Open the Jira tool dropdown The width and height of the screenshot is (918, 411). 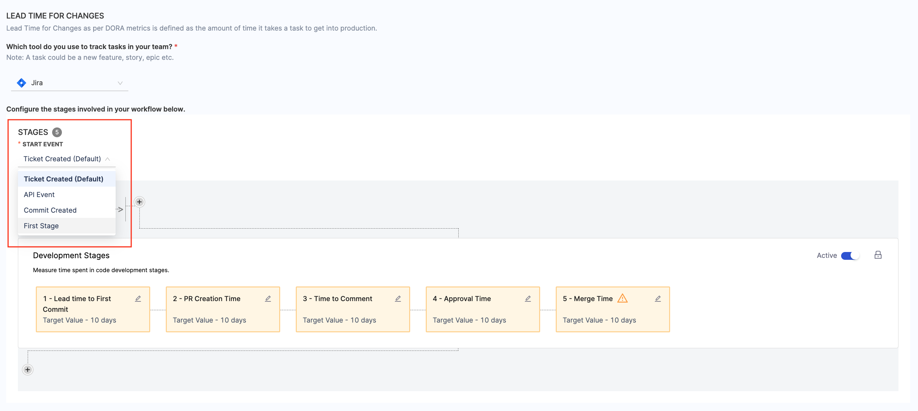click(69, 83)
